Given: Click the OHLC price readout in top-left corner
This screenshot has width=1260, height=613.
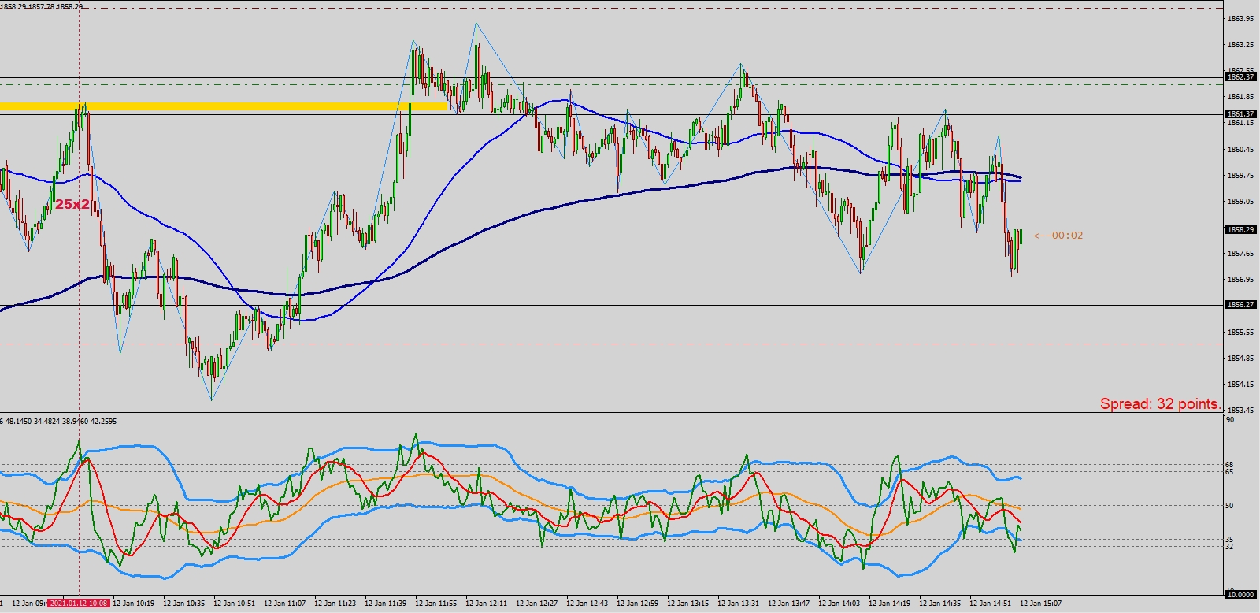Looking at the screenshot, I should [x=42, y=6].
